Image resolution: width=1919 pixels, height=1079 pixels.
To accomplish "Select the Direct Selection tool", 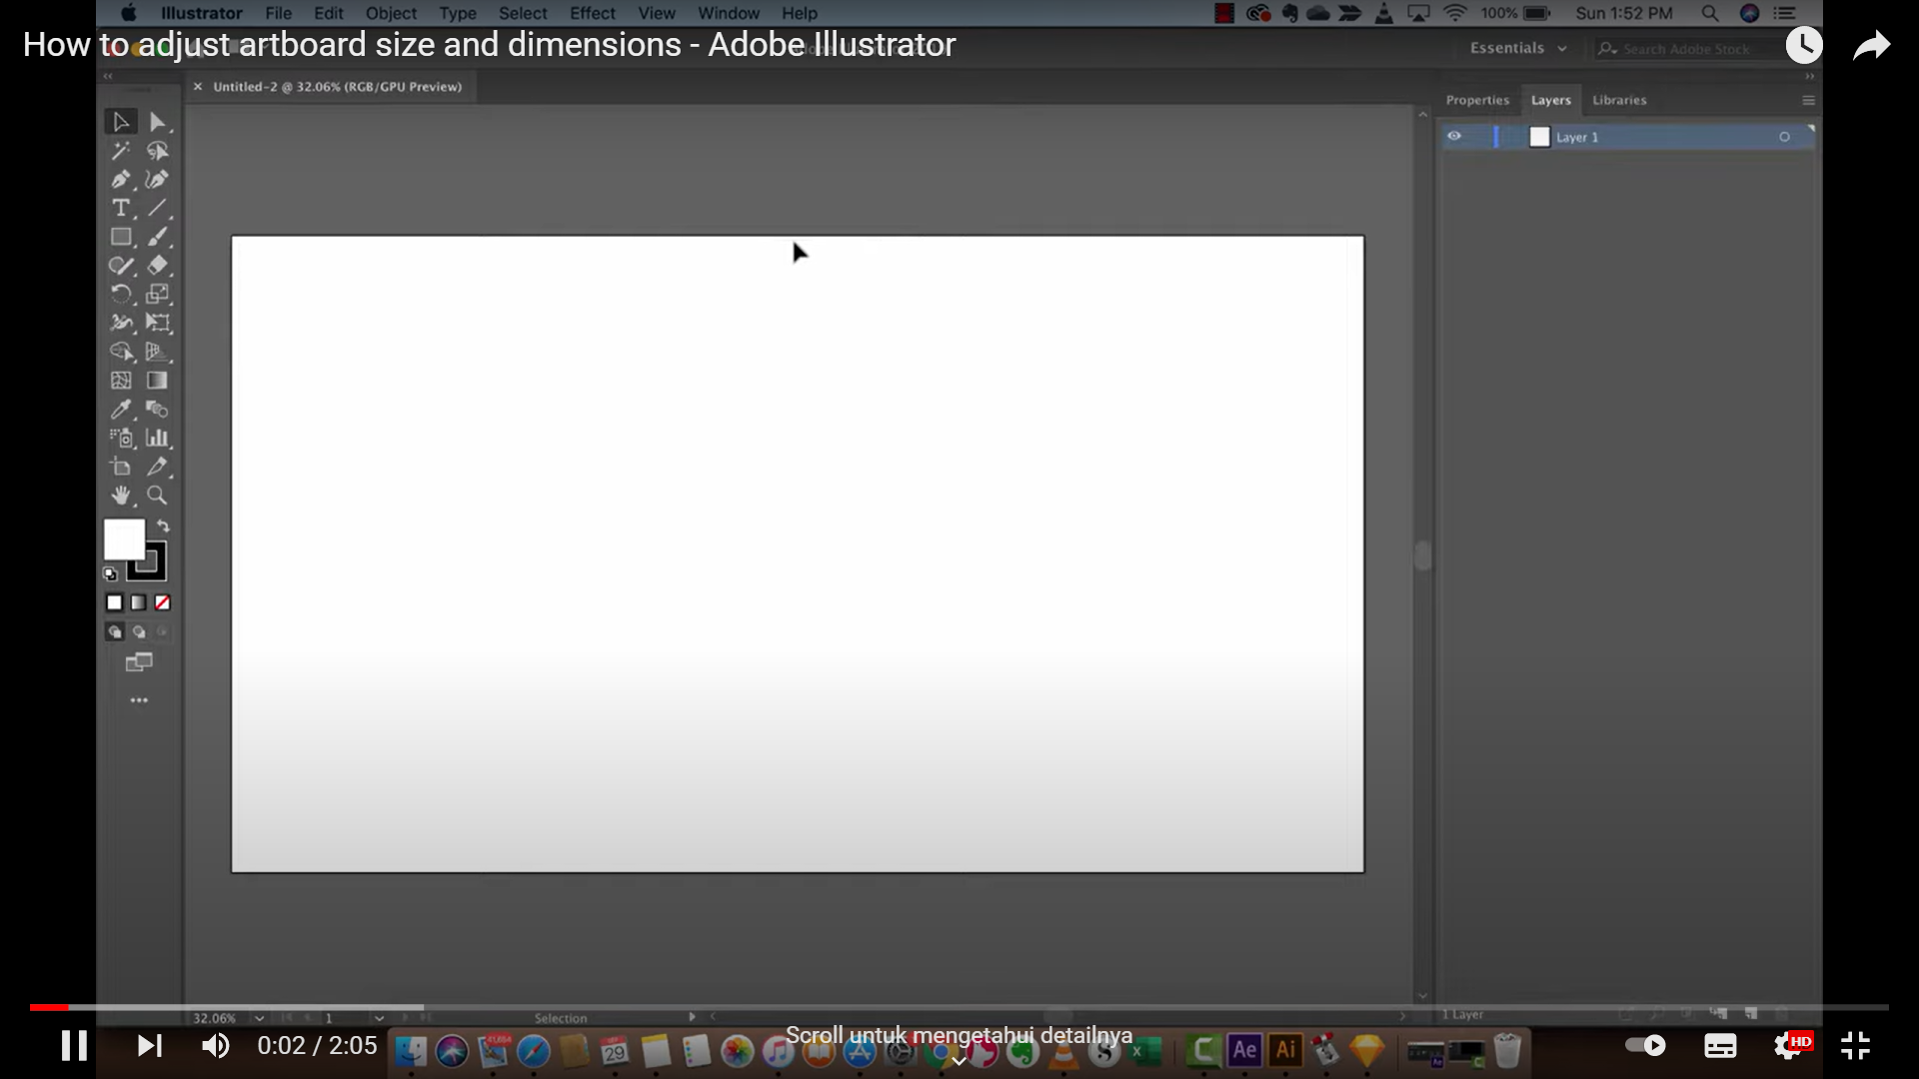I will [157, 121].
